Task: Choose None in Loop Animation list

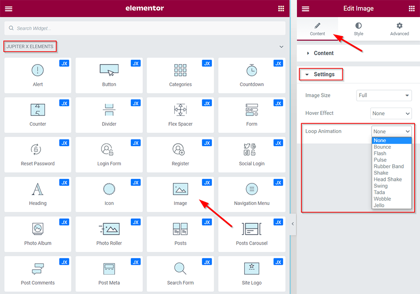Action: [x=391, y=140]
